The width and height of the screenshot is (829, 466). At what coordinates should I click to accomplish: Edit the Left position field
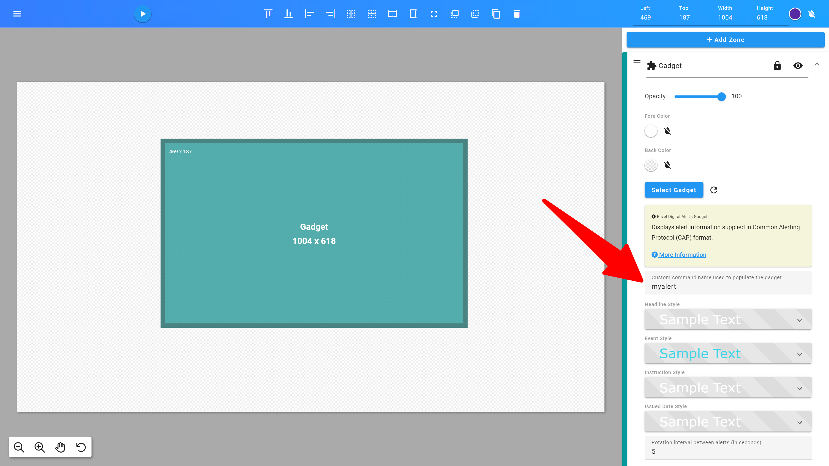tap(645, 17)
